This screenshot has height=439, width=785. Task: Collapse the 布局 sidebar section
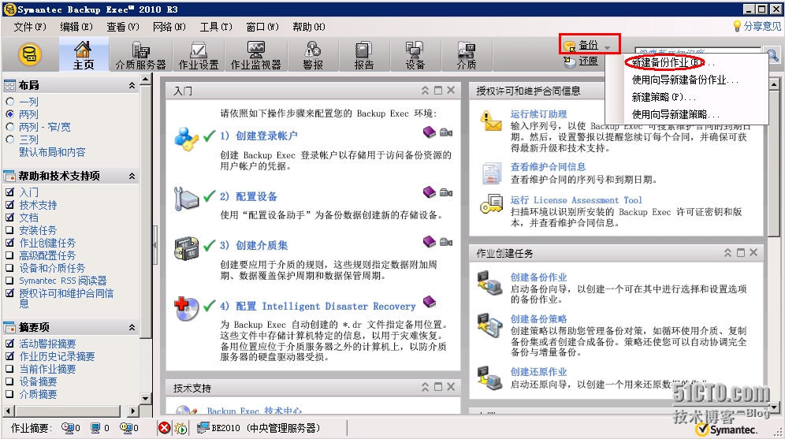pos(132,86)
